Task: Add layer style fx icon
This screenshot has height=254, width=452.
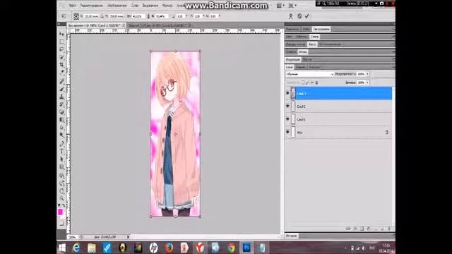Action: click(355, 229)
